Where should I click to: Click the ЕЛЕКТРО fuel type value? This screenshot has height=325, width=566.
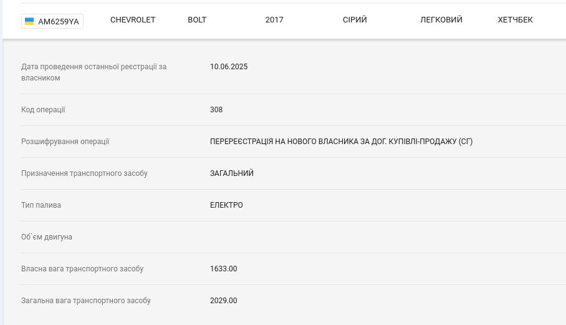226,205
